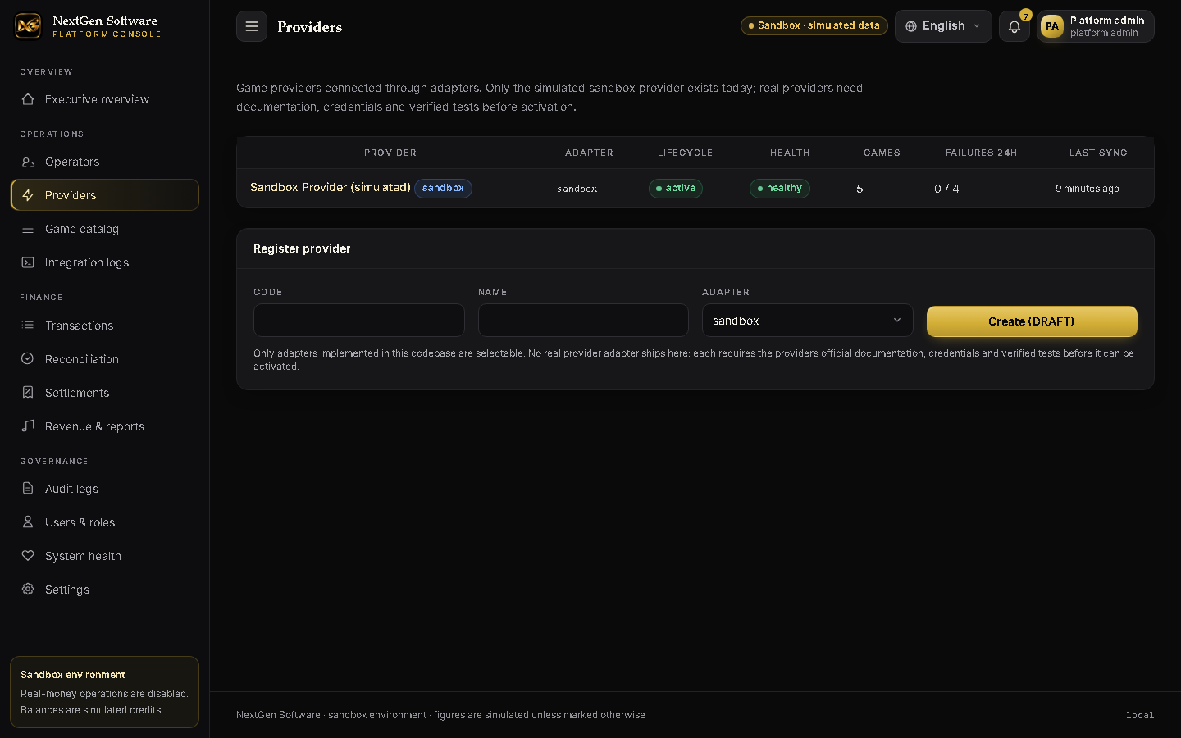This screenshot has height=738, width=1181.
Task: Click the Failures 24H column header
Action: pos(981,153)
